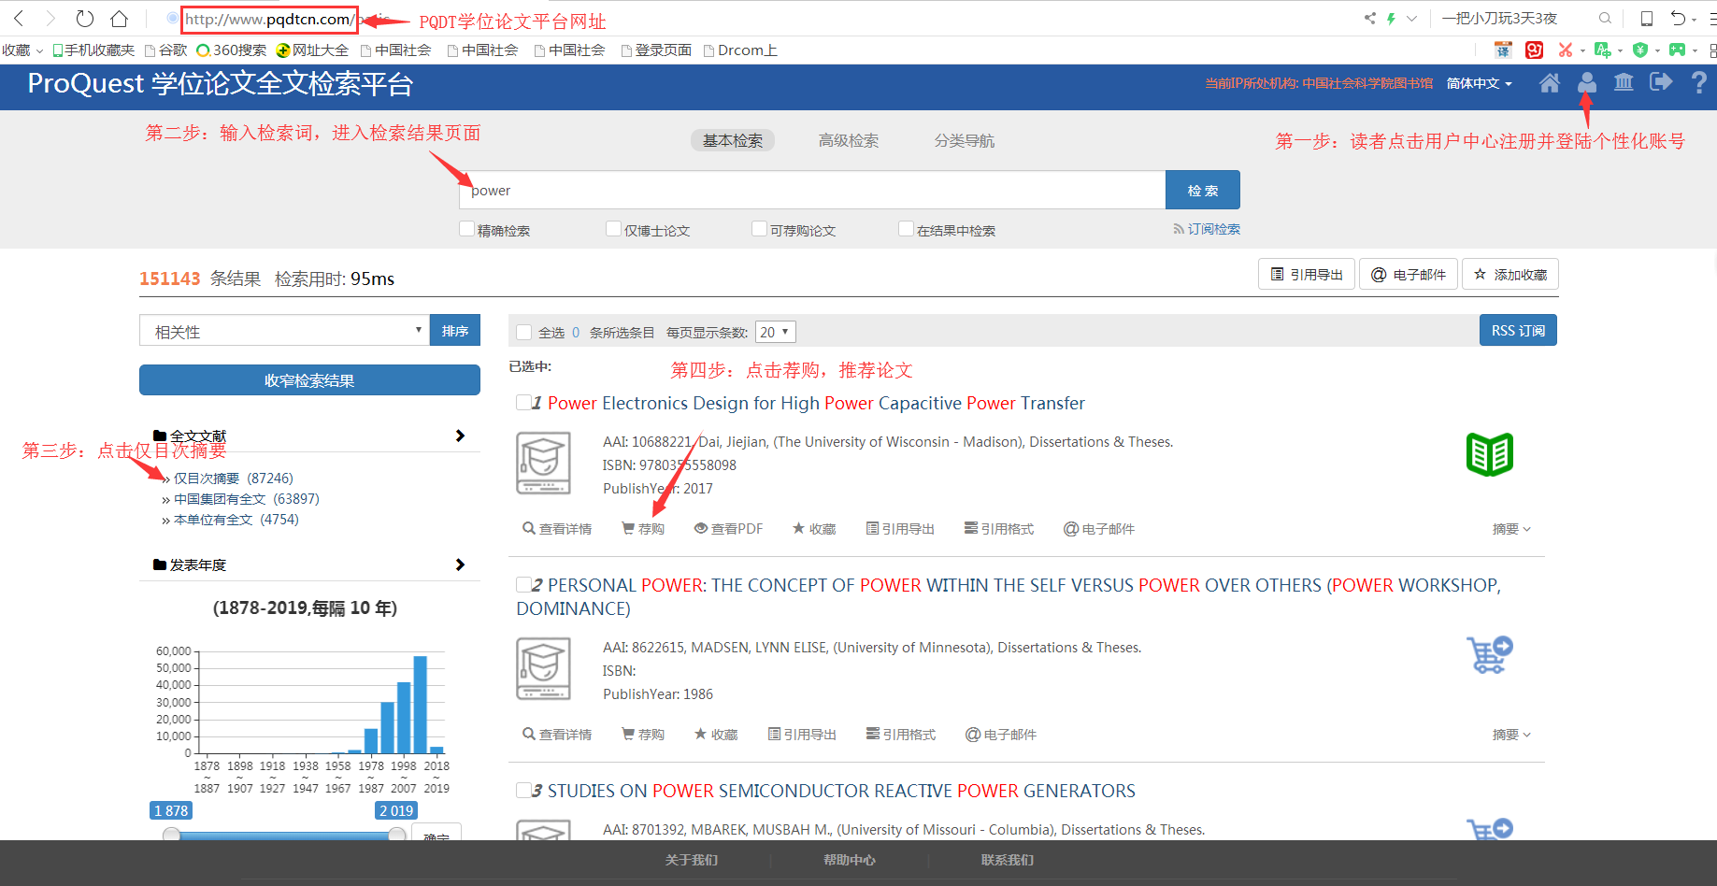Click the logout arrow icon in header

tap(1661, 83)
